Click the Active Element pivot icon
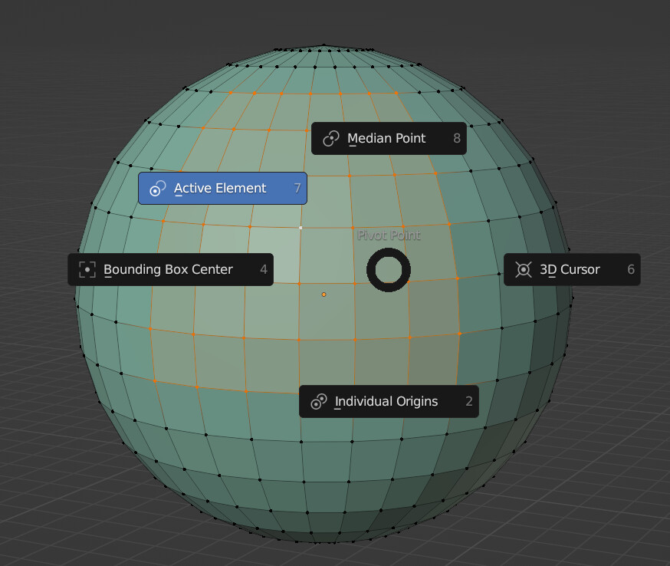The image size is (670, 566). tap(158, 188)
